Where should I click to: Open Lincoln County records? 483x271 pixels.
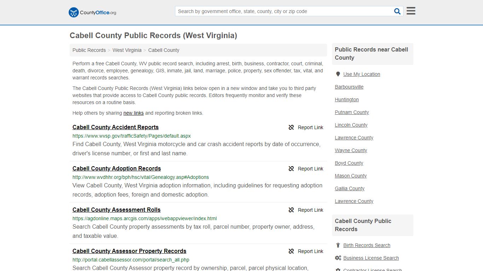[351, 125]
